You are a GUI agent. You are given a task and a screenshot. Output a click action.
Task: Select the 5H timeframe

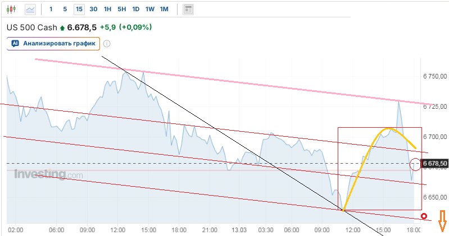point(122,9)
